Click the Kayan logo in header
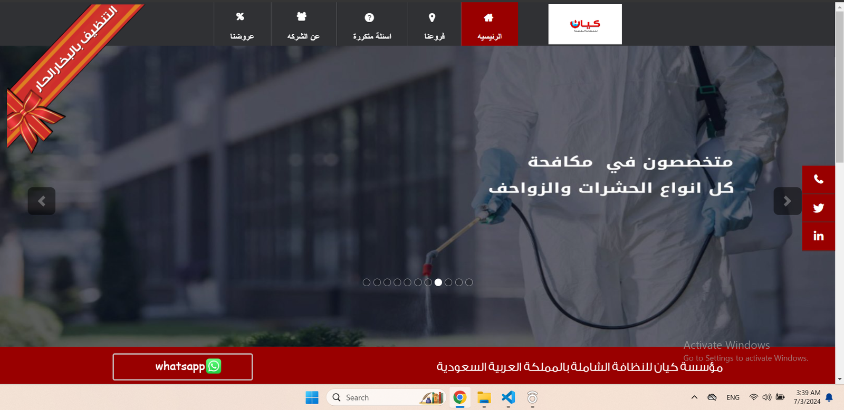The height and width of the screenshot is (410, 844). (x=585, y=24)
